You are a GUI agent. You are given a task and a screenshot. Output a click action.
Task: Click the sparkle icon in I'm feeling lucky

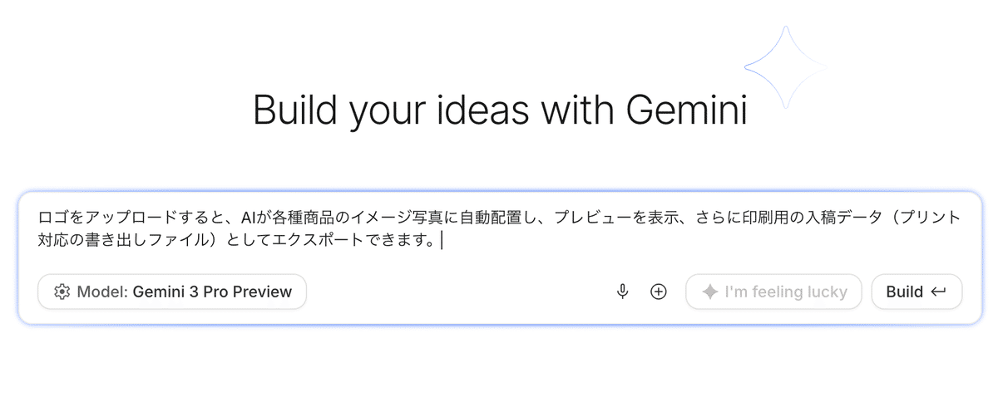709,292
